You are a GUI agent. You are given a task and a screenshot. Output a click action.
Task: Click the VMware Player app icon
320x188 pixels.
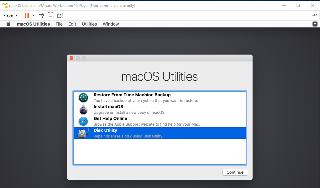coord(5,5)
